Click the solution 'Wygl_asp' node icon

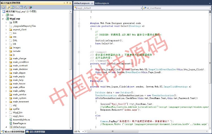click(x=4, y=12)
